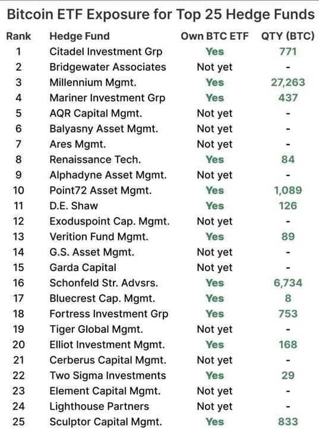Select Bridgewater Associates "Not yet" cell
Image resolution: width=319 pixels, height=428 pixels.
tap(215, 67)
